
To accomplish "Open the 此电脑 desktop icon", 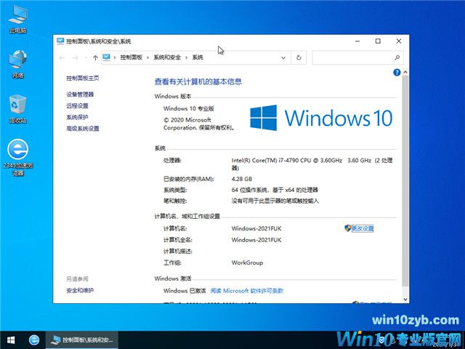I will (x=17, y=20).
